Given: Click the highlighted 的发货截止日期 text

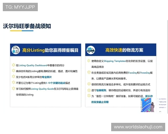Looking at the screenshot, I should click(x=100, y=102).
